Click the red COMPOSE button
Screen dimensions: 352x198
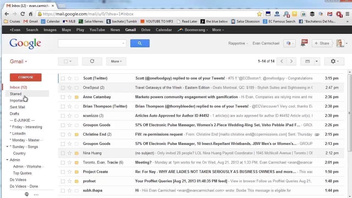26,77
